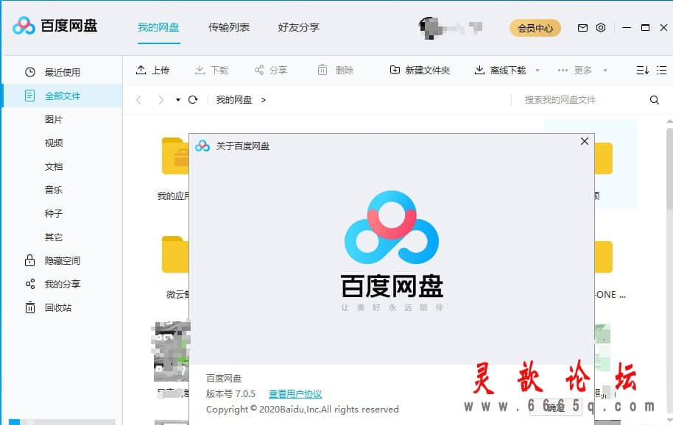Select 其它 in the sidebar

click(54, 237)
